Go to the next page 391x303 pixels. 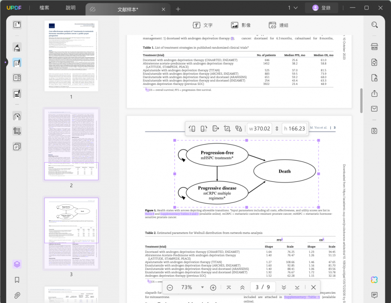point(284,288)
